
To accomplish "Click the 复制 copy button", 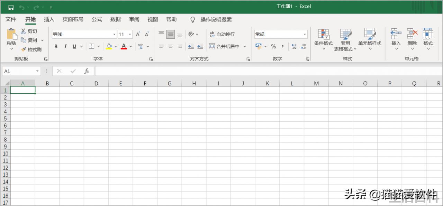I will click(x=29, y=40).
